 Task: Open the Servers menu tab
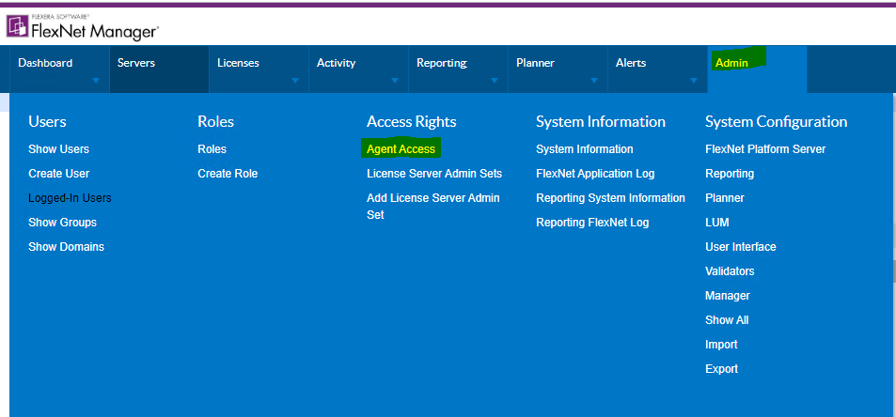coord(159,69)
